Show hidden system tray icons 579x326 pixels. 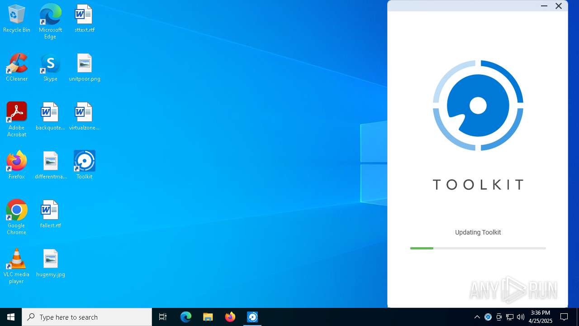pyautogui.click(x=477, y=317)
